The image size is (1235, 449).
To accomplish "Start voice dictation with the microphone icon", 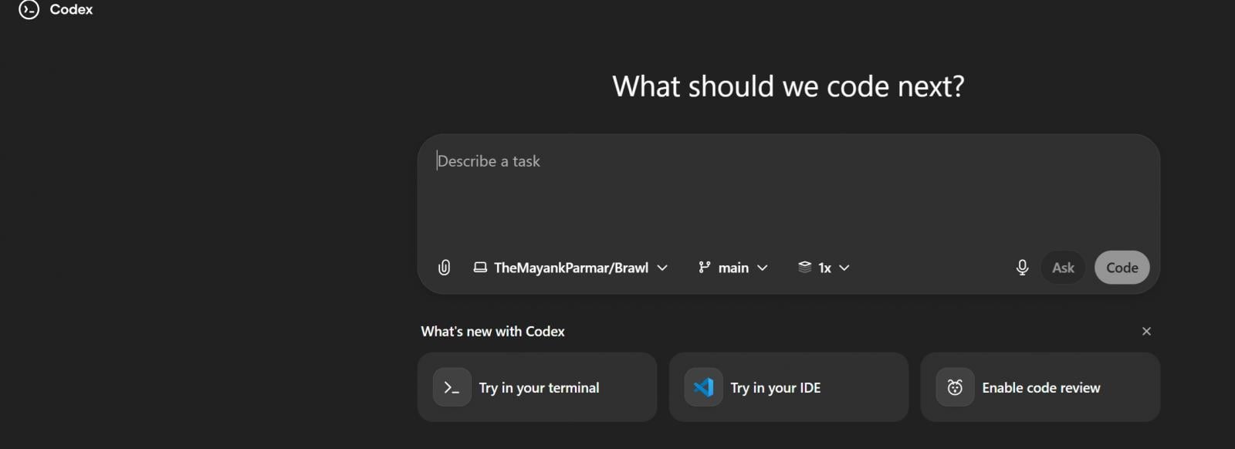I will [1022, 268].
